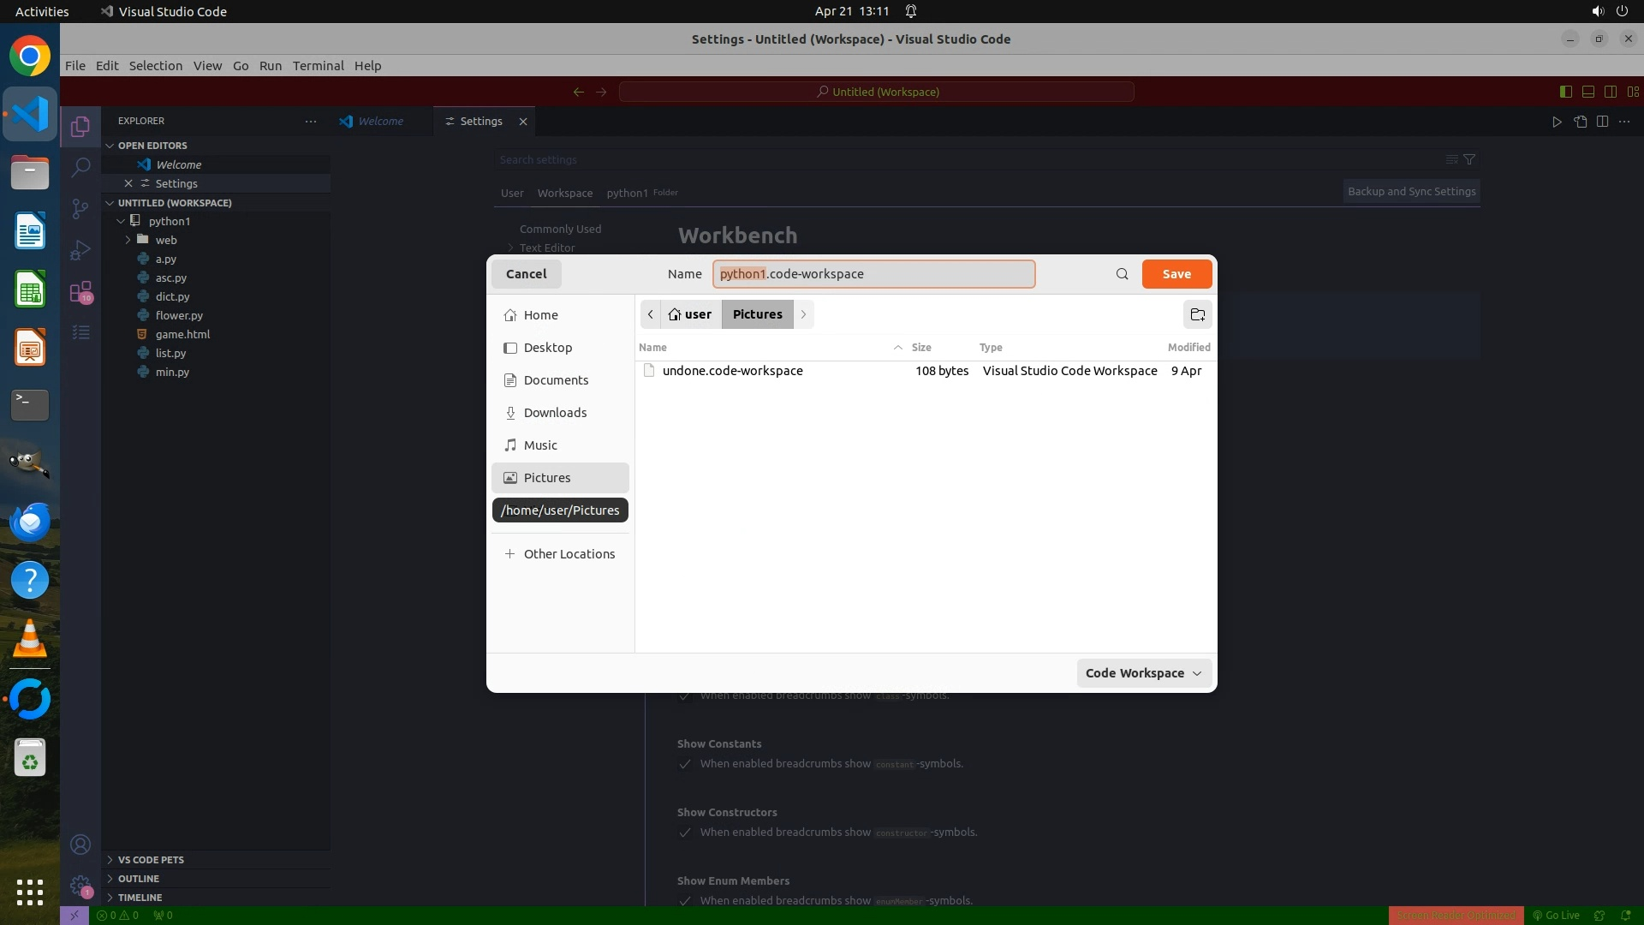Click the search magnifier icon in save dialog
The height and width of the screenshot is (925, 1644).
[x=1122, y=274]
